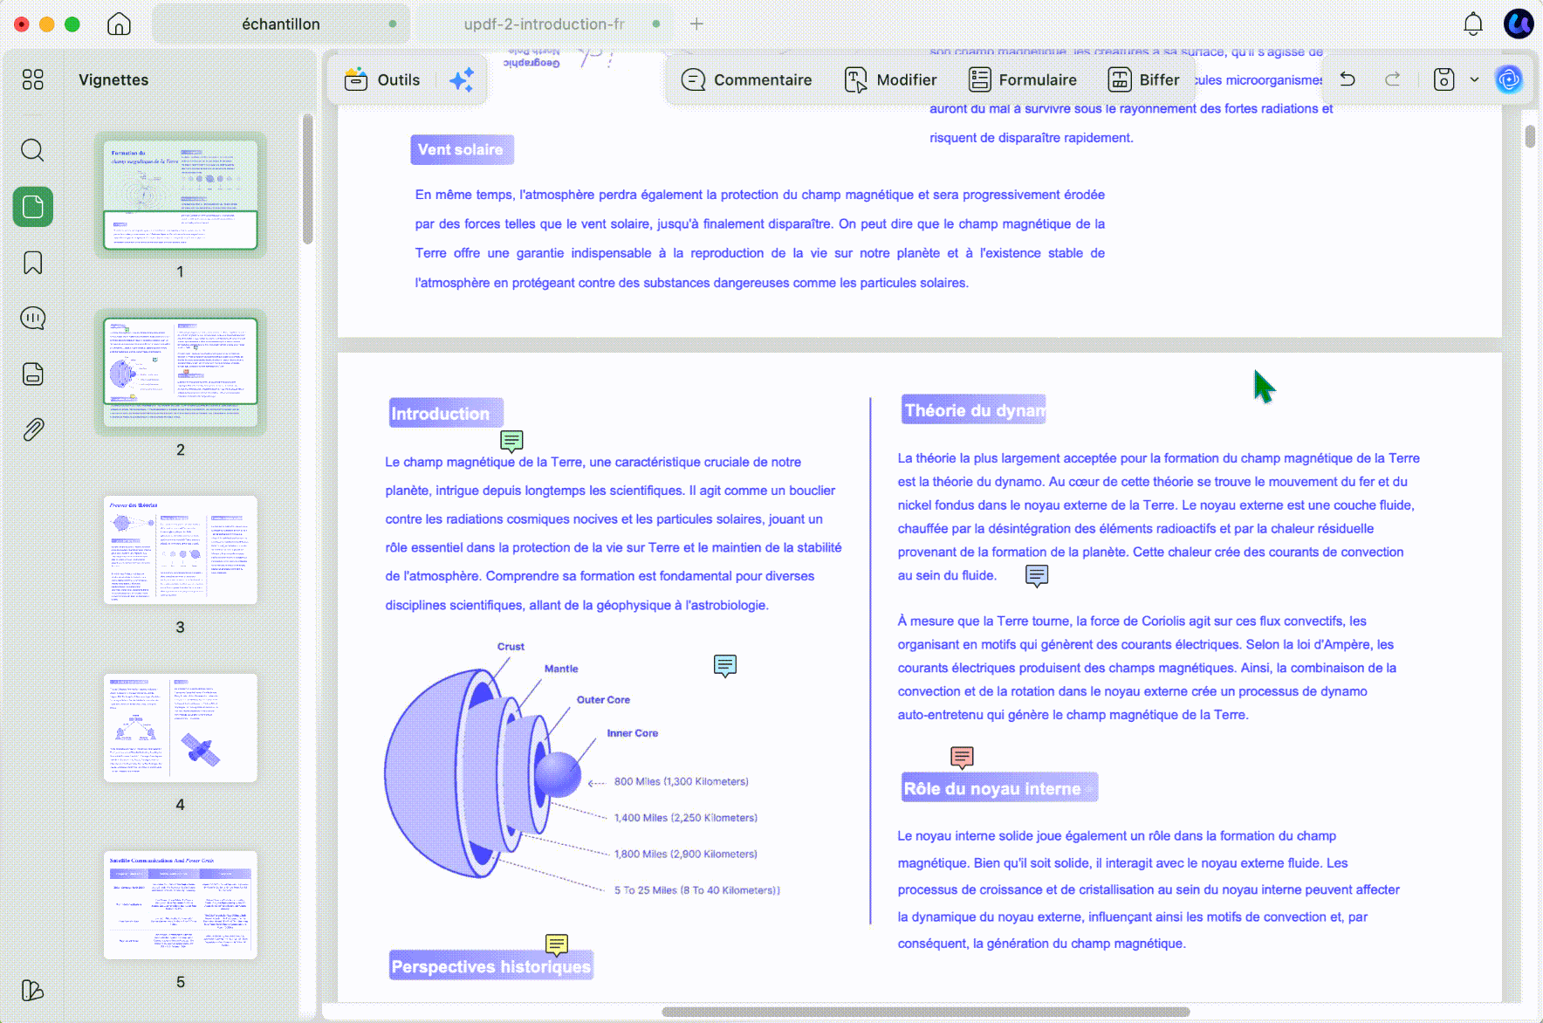Viewport: 1543px width, 1023px height.
Task: Open the attachments paperclip icon
Action: click(33, 429)
